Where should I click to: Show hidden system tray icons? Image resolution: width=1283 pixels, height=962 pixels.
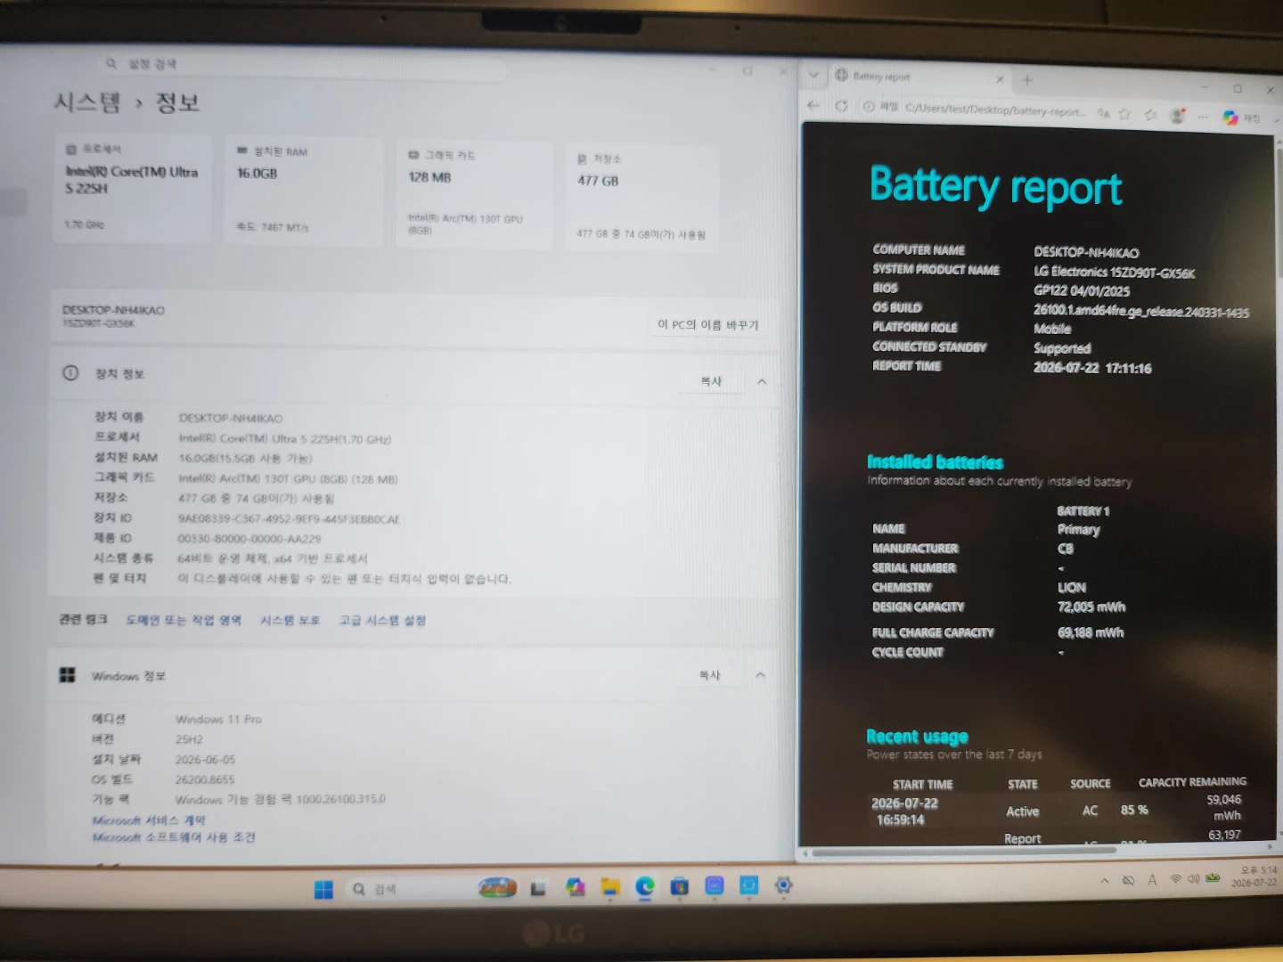[1105, 881]
